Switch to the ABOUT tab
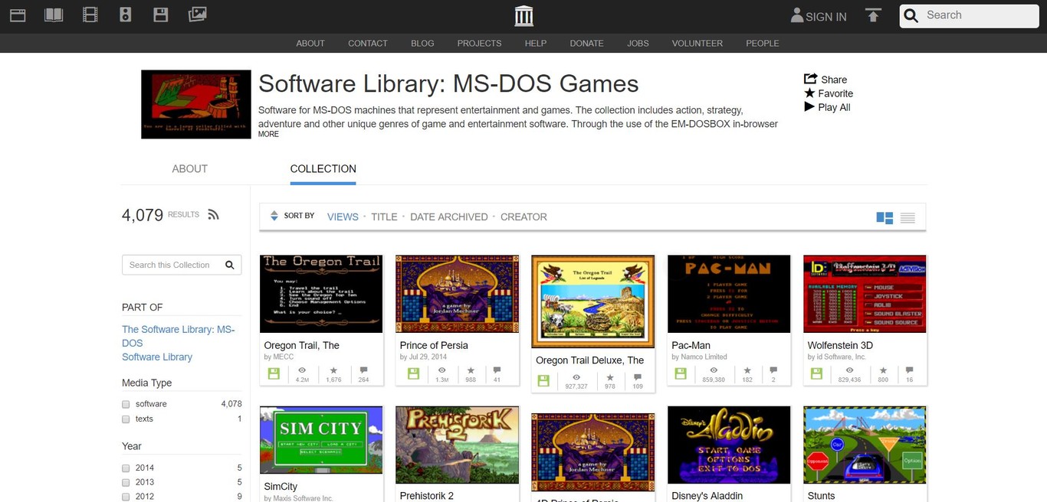This screenshot has height=502, width=1047. [189, 168]
